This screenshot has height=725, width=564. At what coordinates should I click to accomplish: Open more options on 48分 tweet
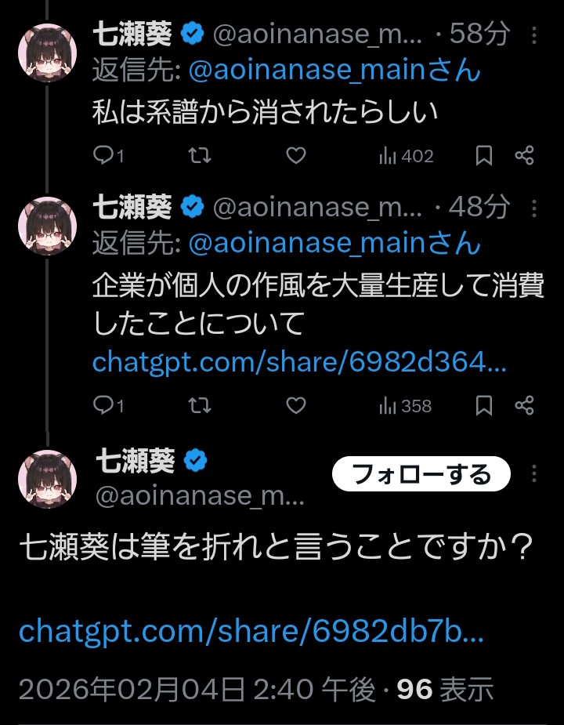[x=534, y=208]
